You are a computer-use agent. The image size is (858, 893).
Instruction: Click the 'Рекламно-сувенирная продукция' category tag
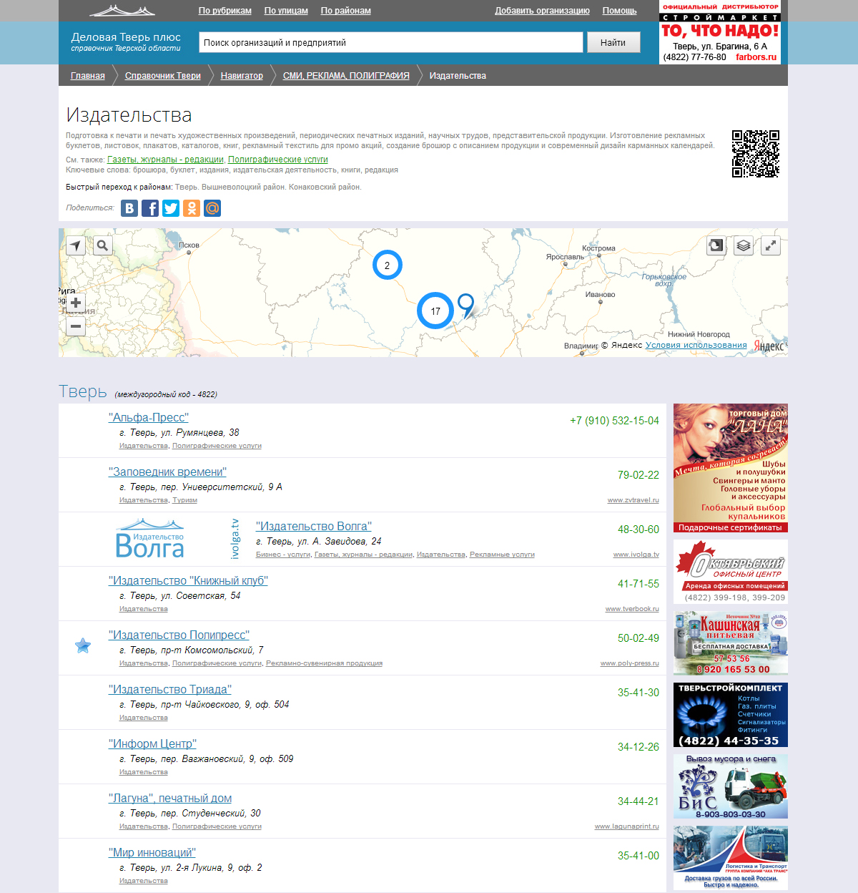(x=324, y=663)
